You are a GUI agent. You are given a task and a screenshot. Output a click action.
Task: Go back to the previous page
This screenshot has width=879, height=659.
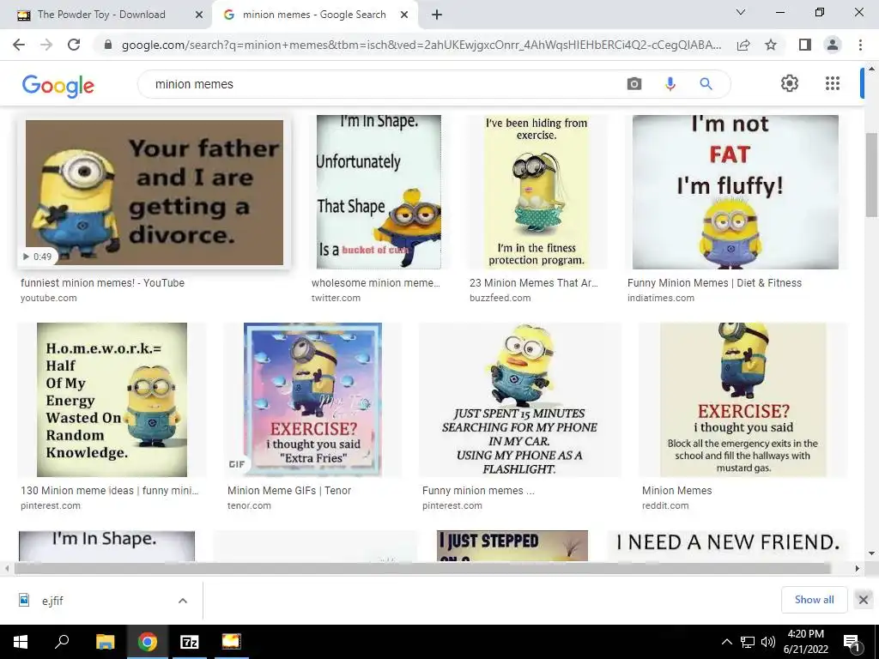click(x=19, y=45)
